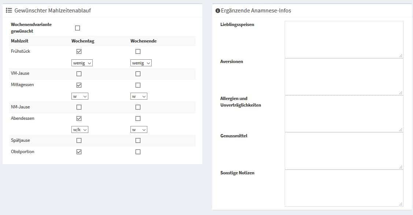This screenshot has width=413, height=215.
Task: Check VM-Jause for Wochentag
Action: coord(79,74)
